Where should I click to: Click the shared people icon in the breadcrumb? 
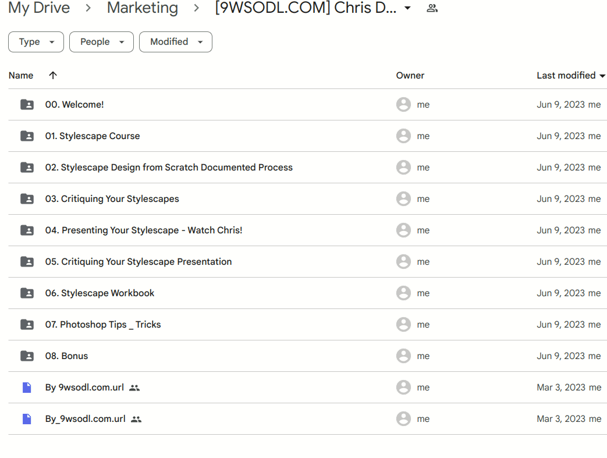tap(432, 8)
